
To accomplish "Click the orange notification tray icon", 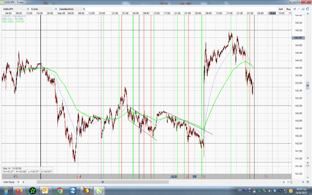I will [x=291, y=191].
